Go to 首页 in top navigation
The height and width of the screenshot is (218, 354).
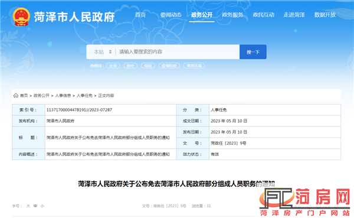click(x=140, y=15)
